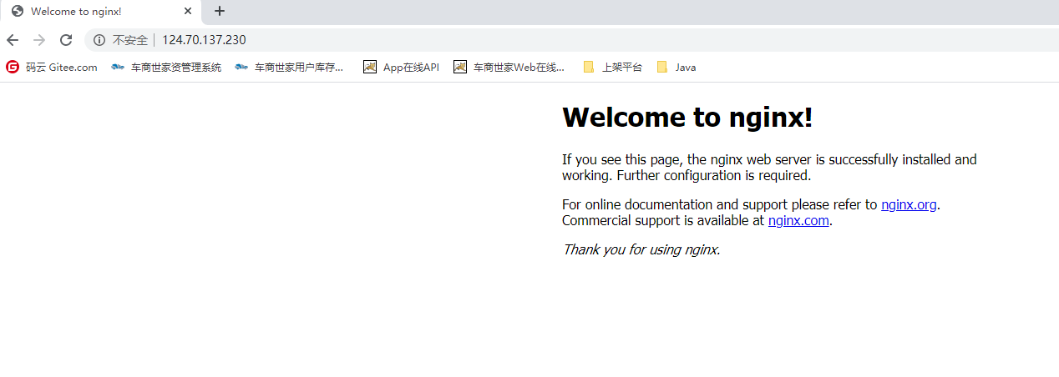The height and width of the screenshot is (377, 1059).
Task: Open the 车商世家Web在线 bookmark
Action: point(509,68)
